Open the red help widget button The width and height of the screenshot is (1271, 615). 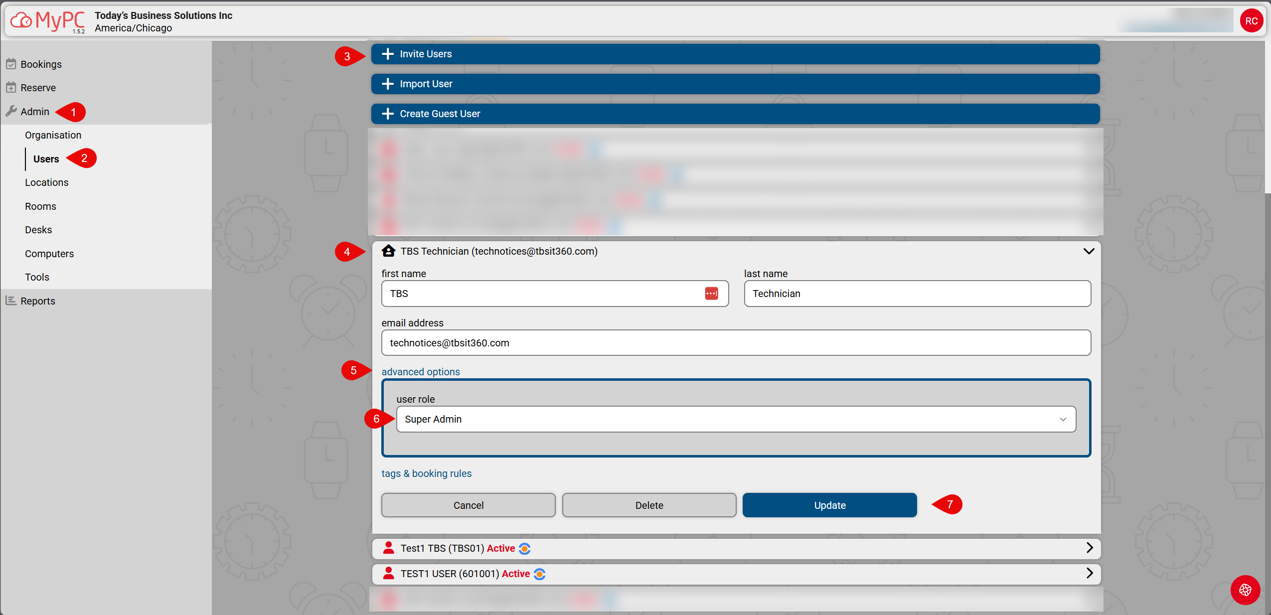[1245, 590]
